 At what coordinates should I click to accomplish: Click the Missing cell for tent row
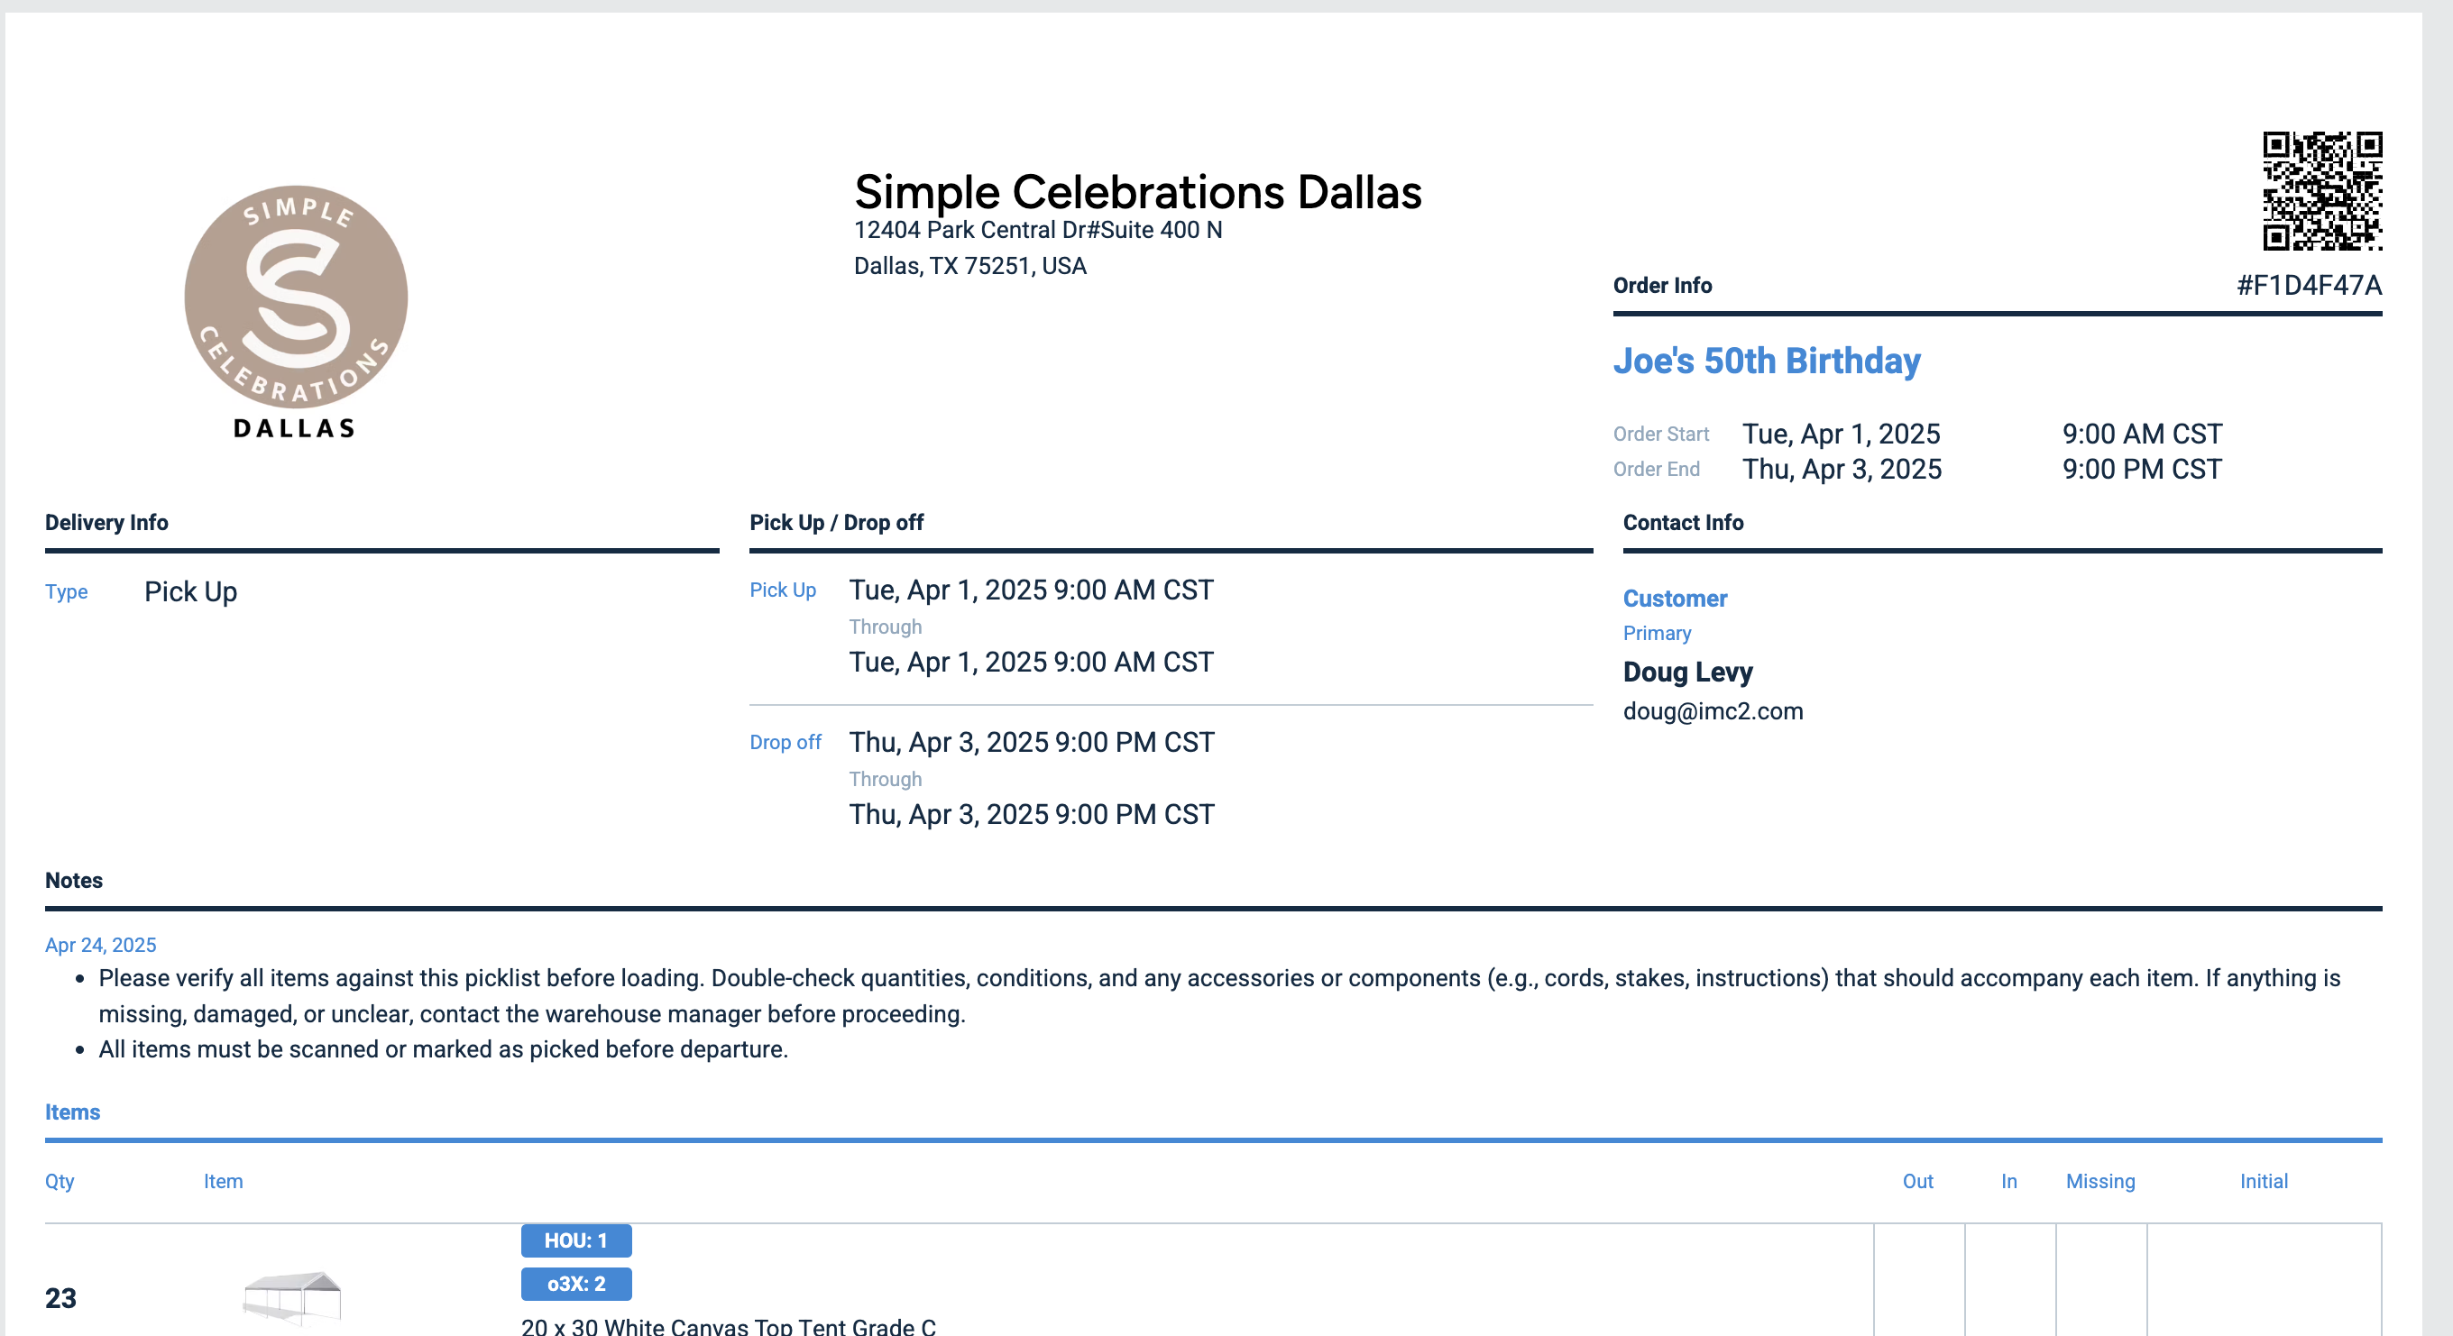pyautogui.click(x=2101, y=1280)
